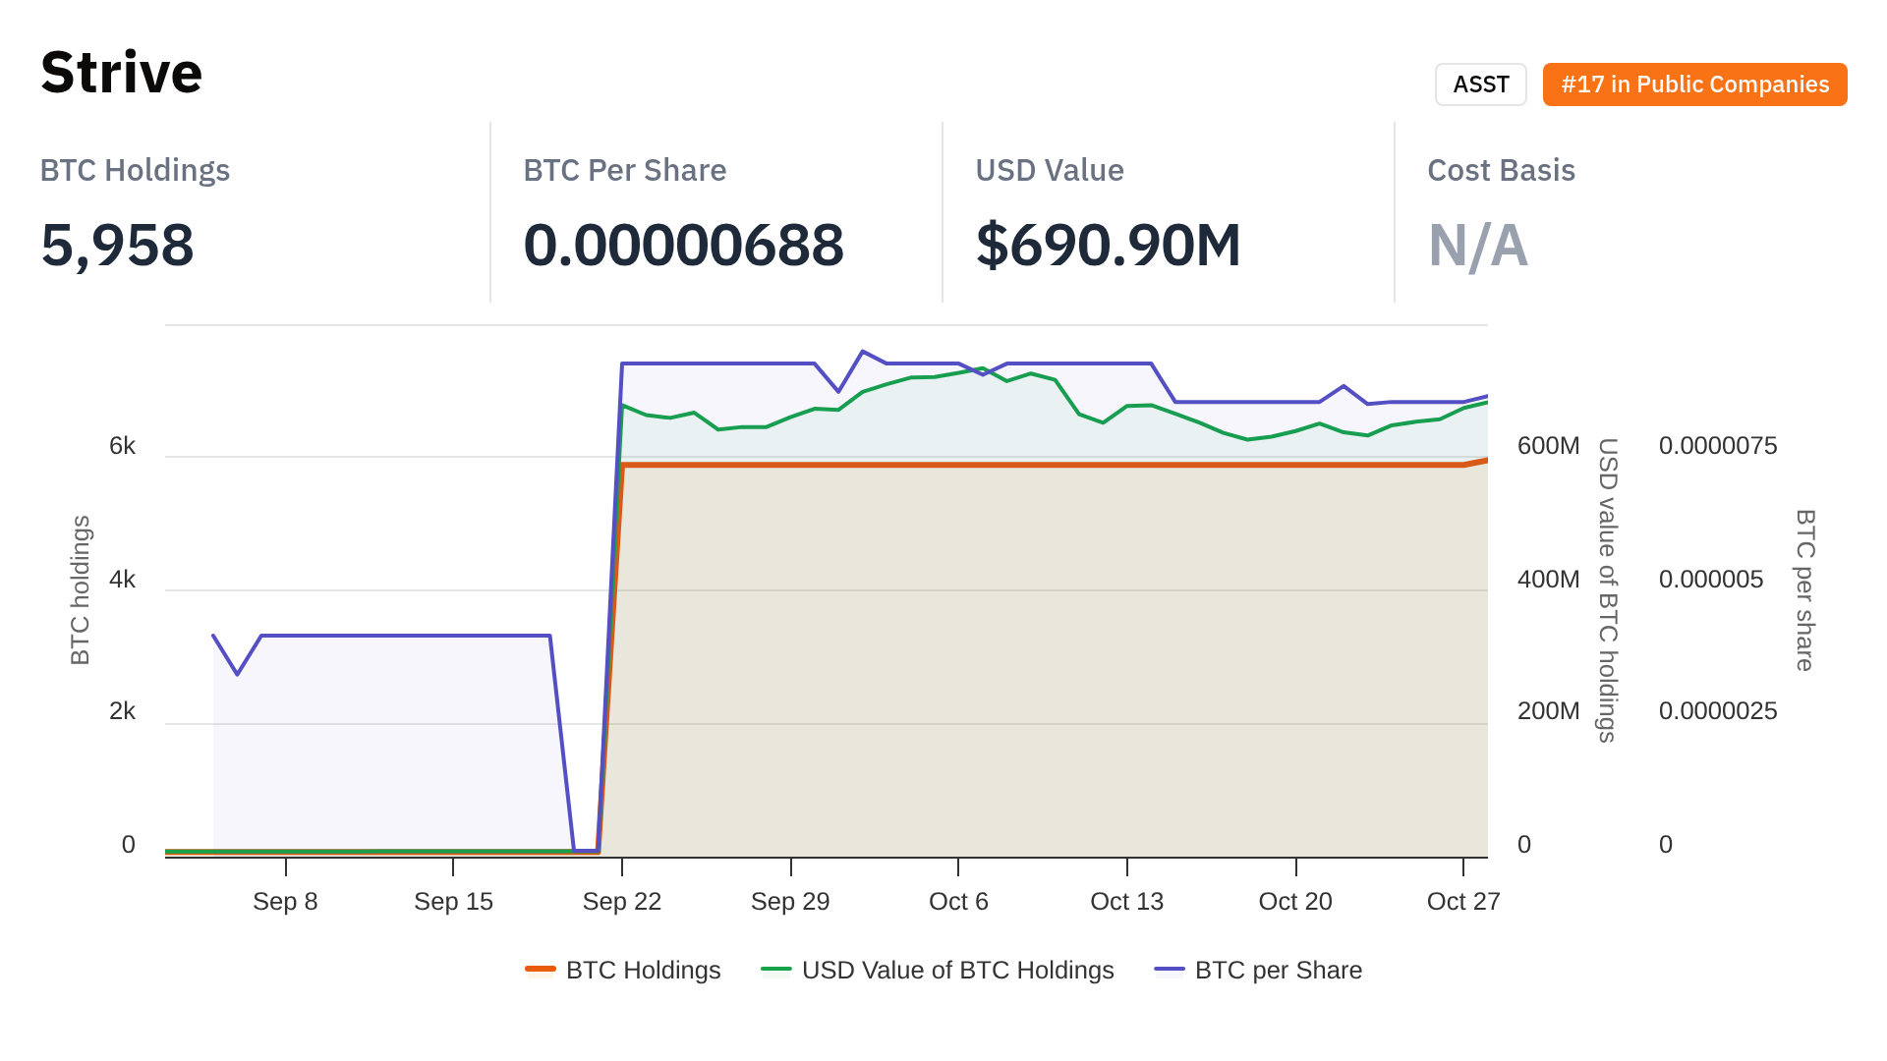Toggle BTC Holdings legend series
This screenshot has width=1887, height=1061.
coord(643,971)
